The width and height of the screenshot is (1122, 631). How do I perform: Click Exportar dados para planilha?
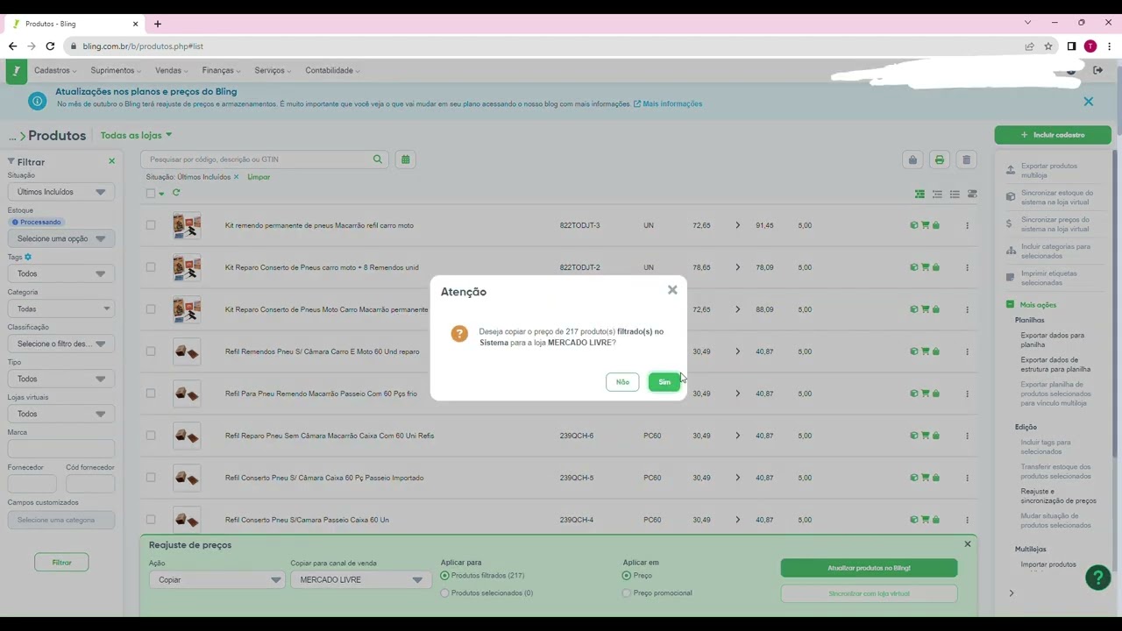pos(1053,340)
